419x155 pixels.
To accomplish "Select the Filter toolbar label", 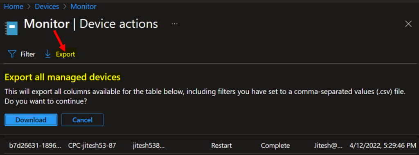I will coord(28,54).
